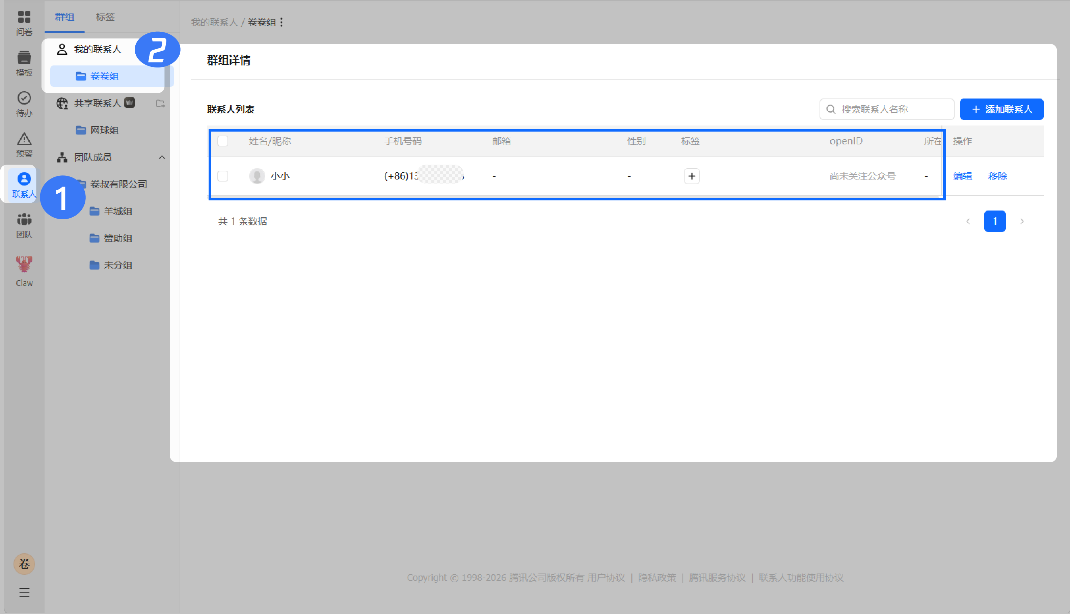
Task: Open the 用户协议 link in footer
Action: point(606,577)
